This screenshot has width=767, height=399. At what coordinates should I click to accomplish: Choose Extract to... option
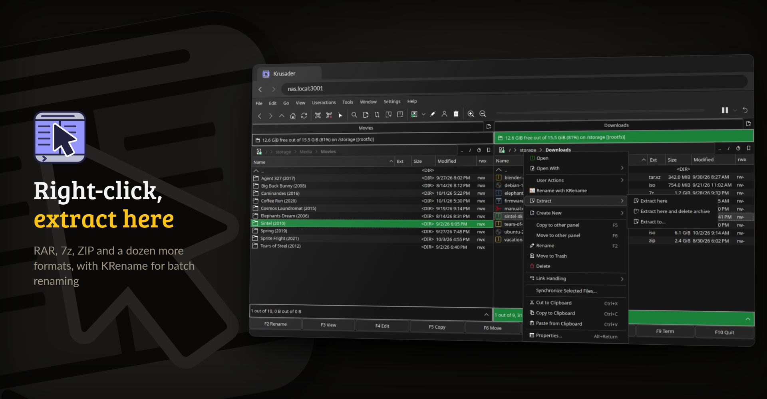[673, 221]
